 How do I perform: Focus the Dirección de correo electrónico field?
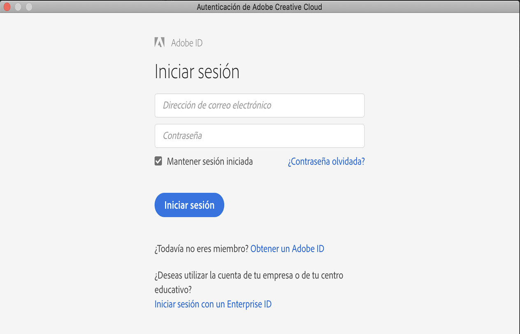coord(260,105)
